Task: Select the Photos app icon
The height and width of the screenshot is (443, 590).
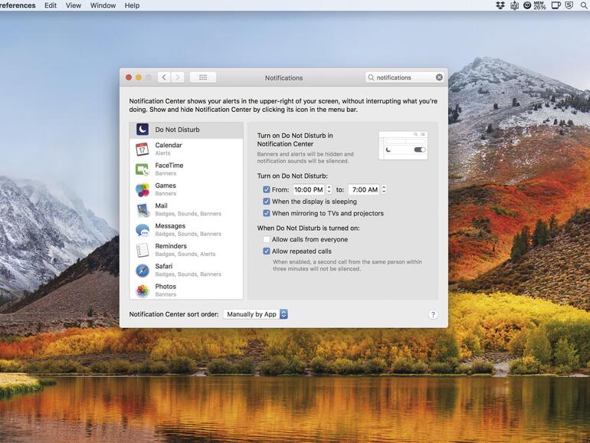Action: (x=143, y=290)
